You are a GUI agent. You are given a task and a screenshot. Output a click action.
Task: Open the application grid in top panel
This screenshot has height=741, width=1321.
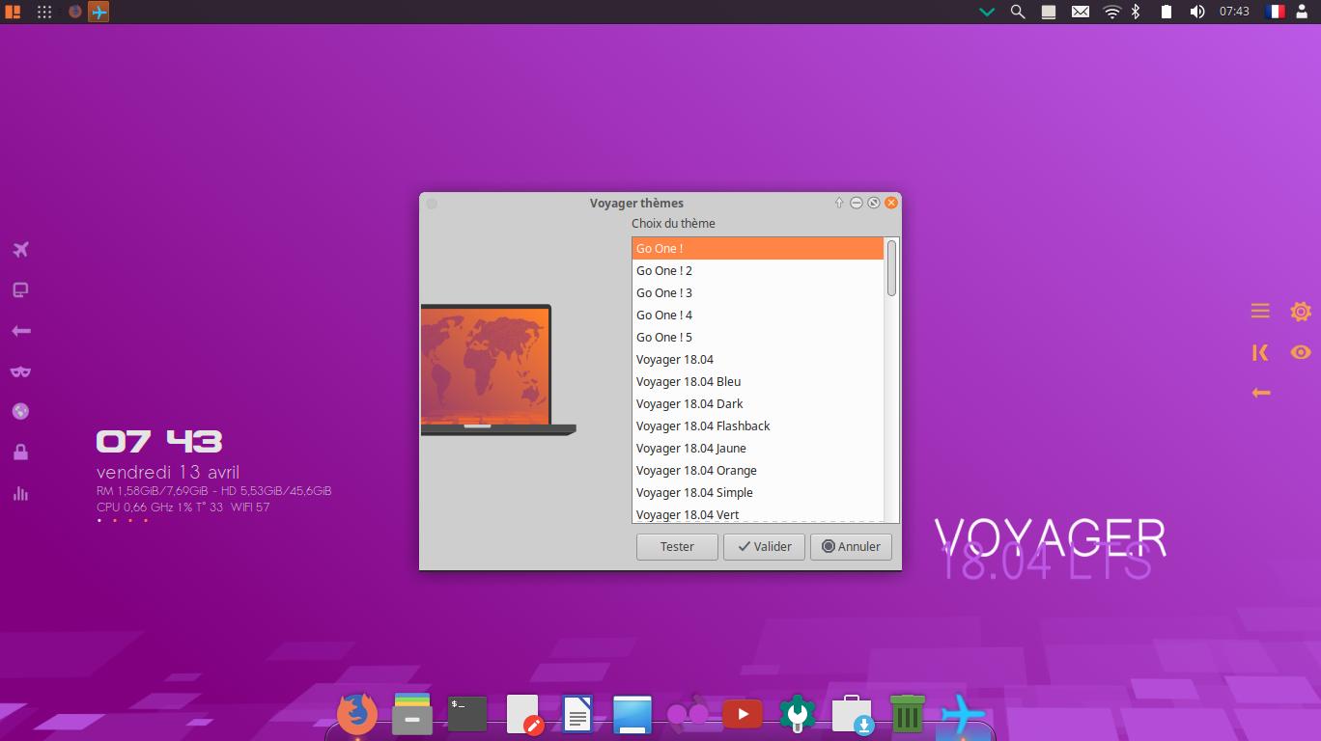pos(44,12)
